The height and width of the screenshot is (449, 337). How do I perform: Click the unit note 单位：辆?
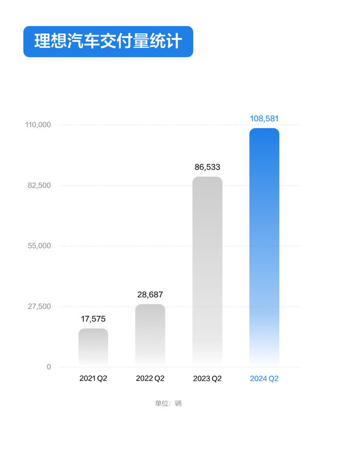[168, 403]
